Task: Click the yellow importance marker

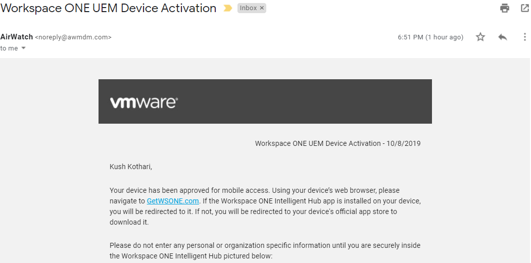Action: click(x=227, y=8)
